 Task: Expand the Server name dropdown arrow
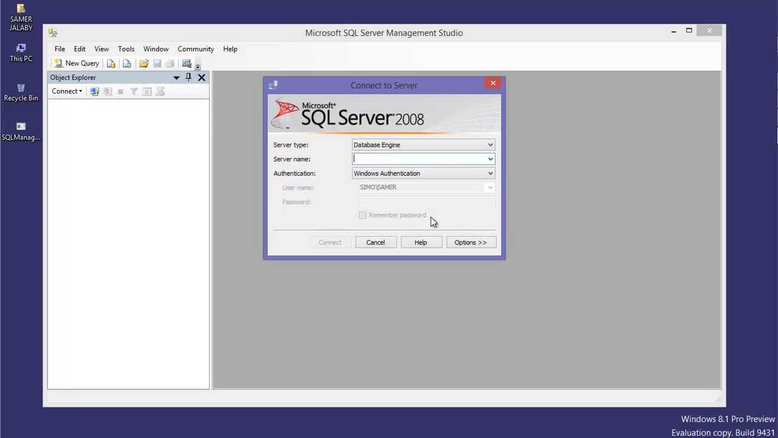coord(490,159)
